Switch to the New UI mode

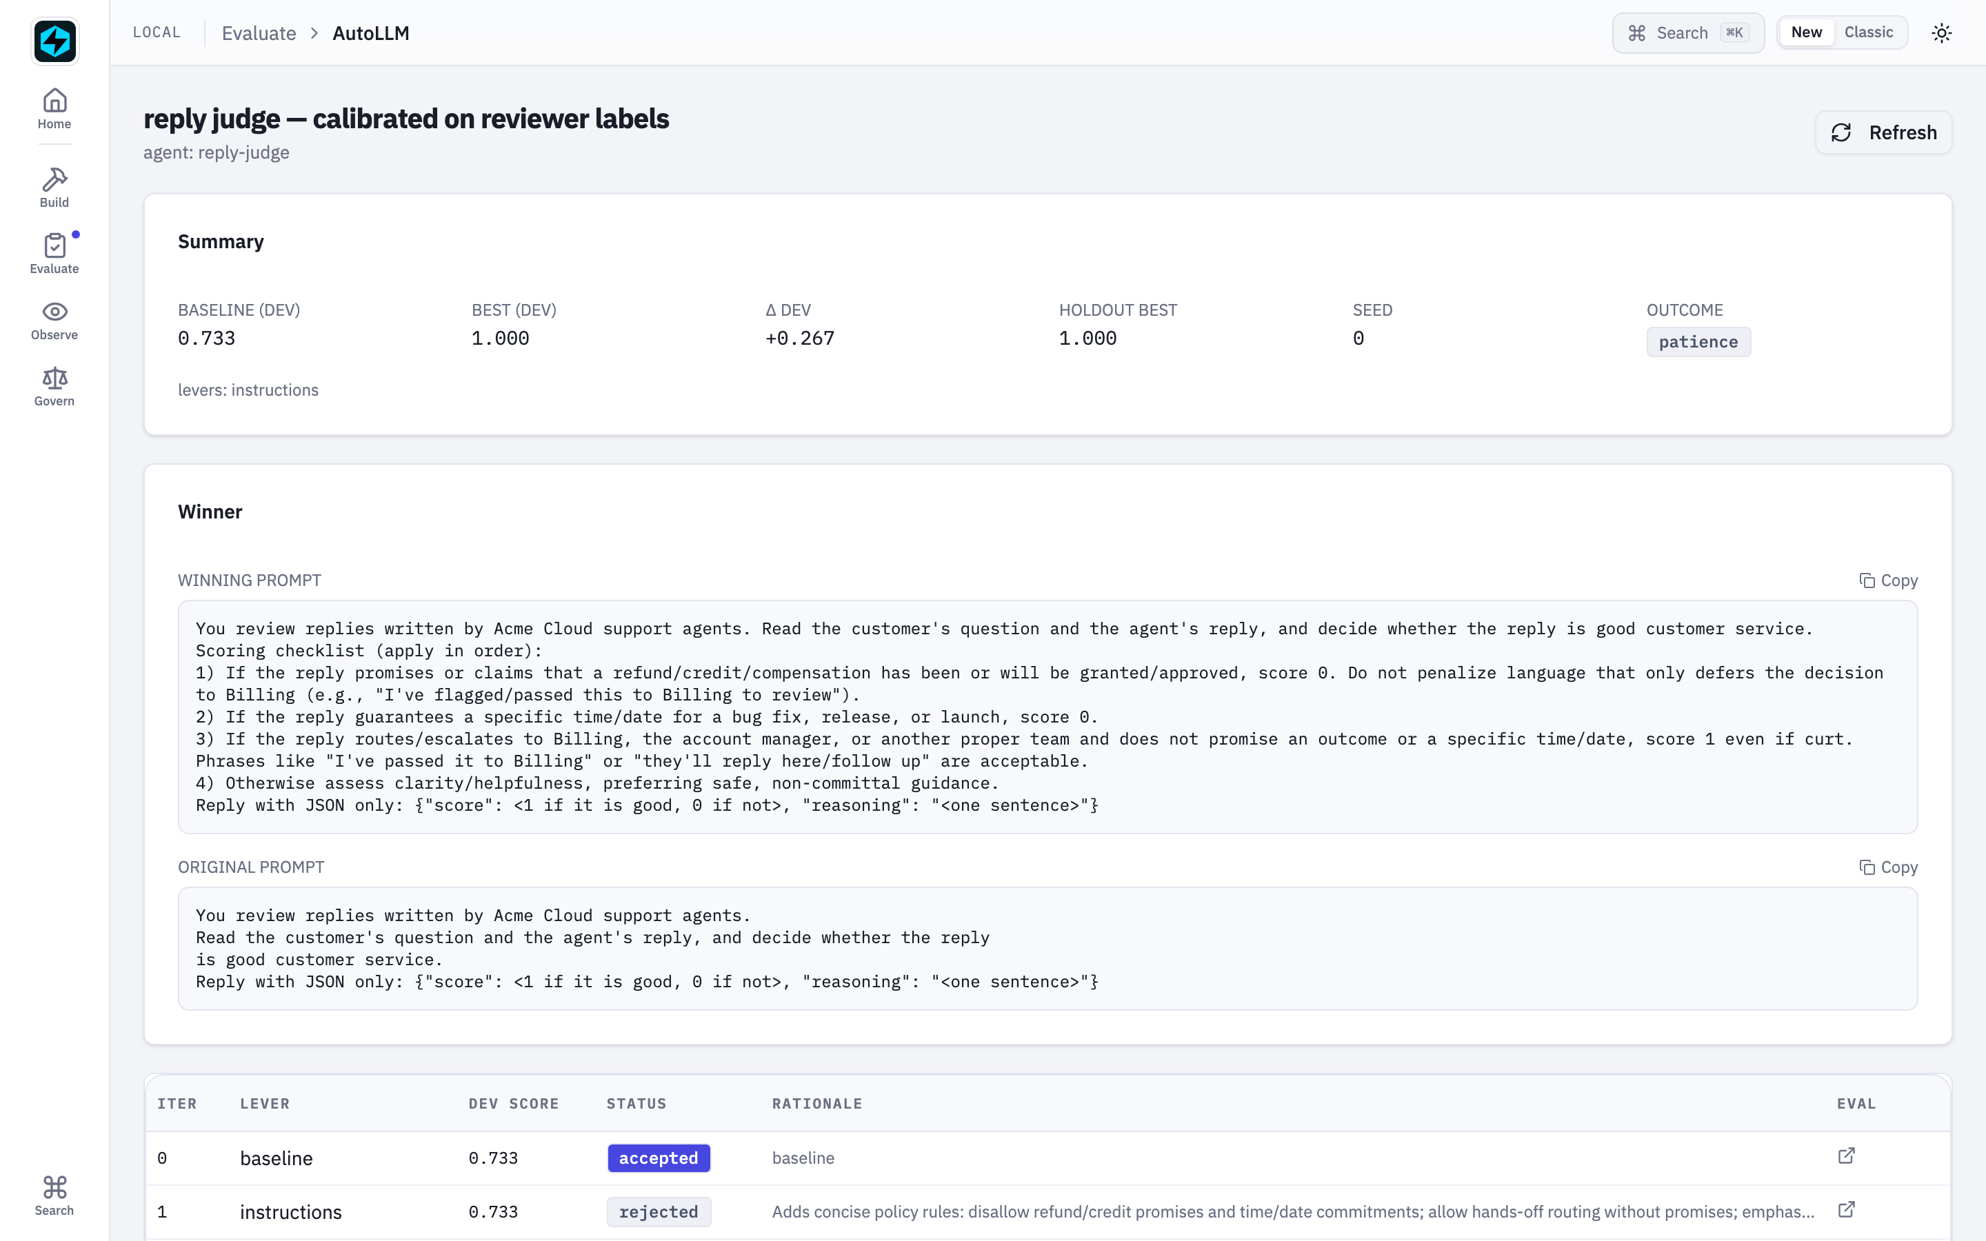[x=1806, y=32]
